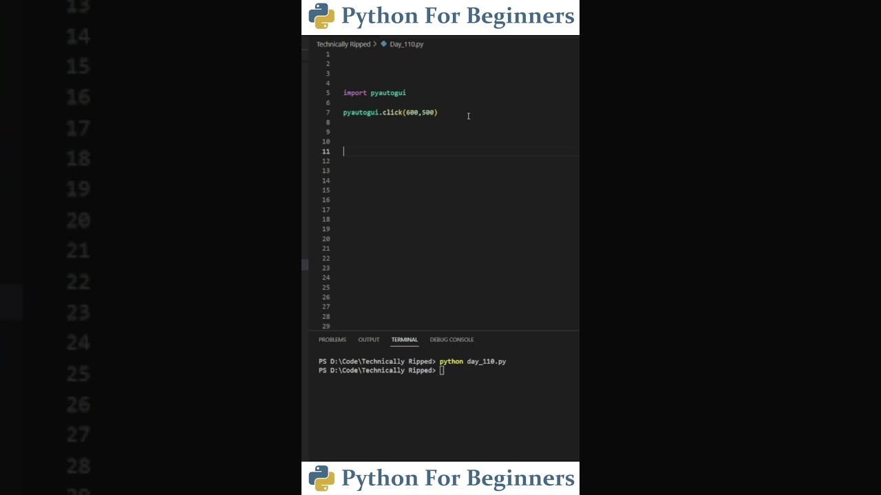Click line number 5 in the gutter
The width and height of the screenshot is (881, 495).
(x=328, y=93)
